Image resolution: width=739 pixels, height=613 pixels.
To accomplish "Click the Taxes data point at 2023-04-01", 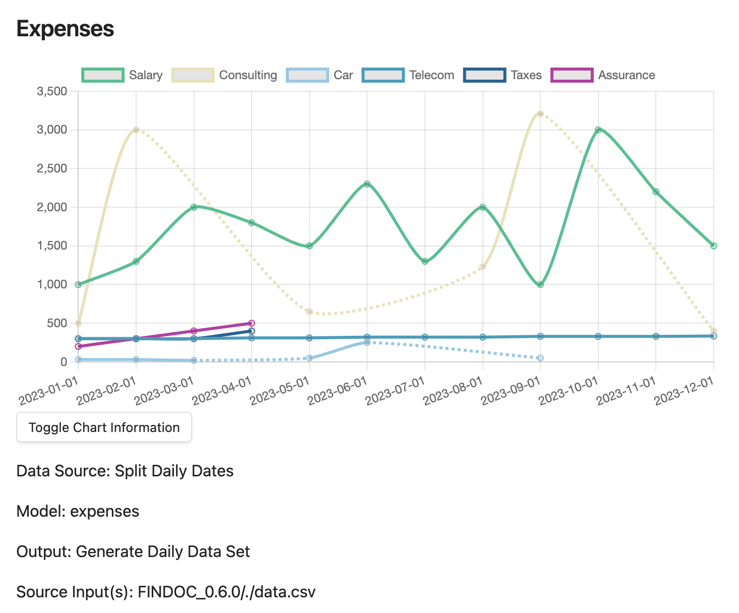I will pos(252,331).
